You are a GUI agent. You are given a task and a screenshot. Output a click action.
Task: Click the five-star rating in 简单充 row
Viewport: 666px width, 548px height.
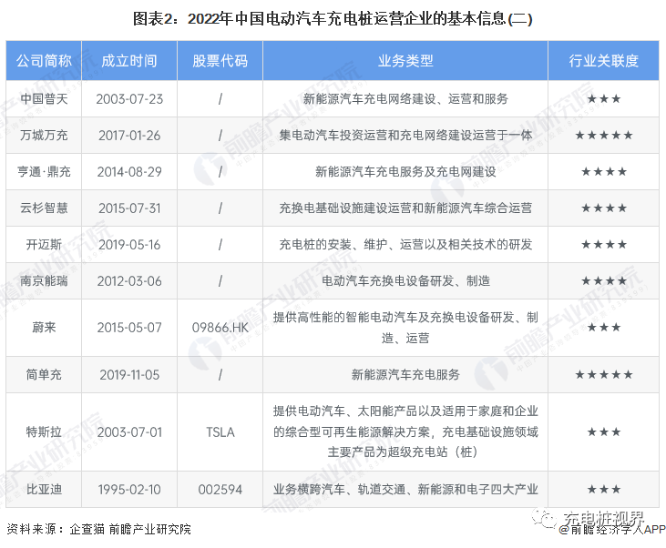tap(603, 375)
